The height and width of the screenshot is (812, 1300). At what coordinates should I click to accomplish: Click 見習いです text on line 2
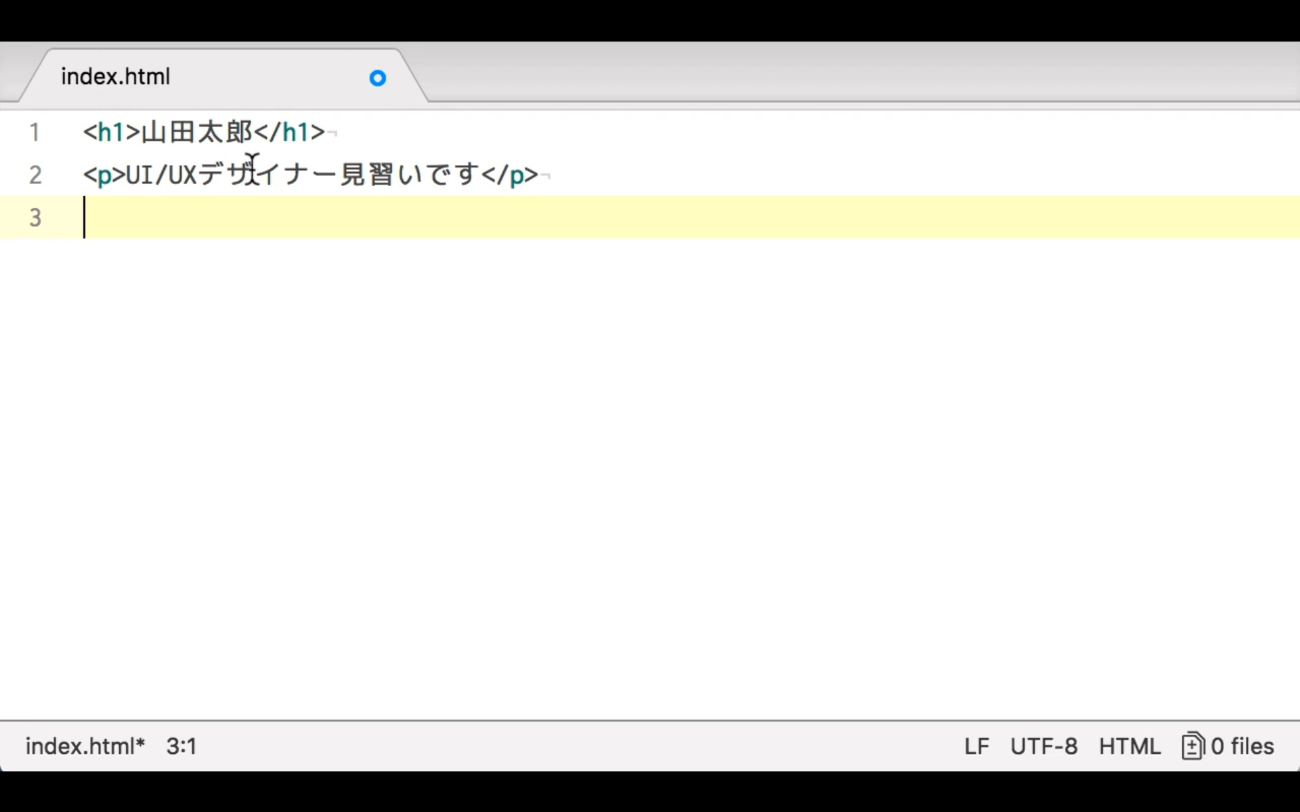[x=410, y=175]
